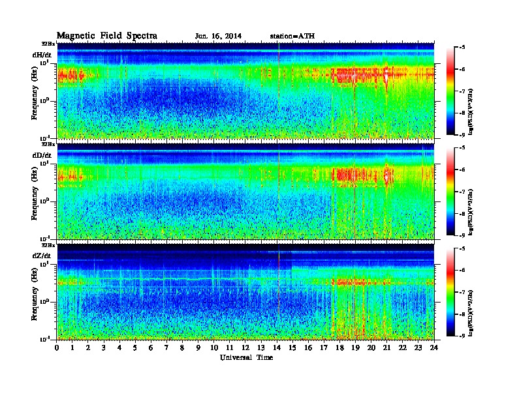Click hour "7" on Universal Time axis
Viewport: 517px width, 399px height.
click(166, 348)
